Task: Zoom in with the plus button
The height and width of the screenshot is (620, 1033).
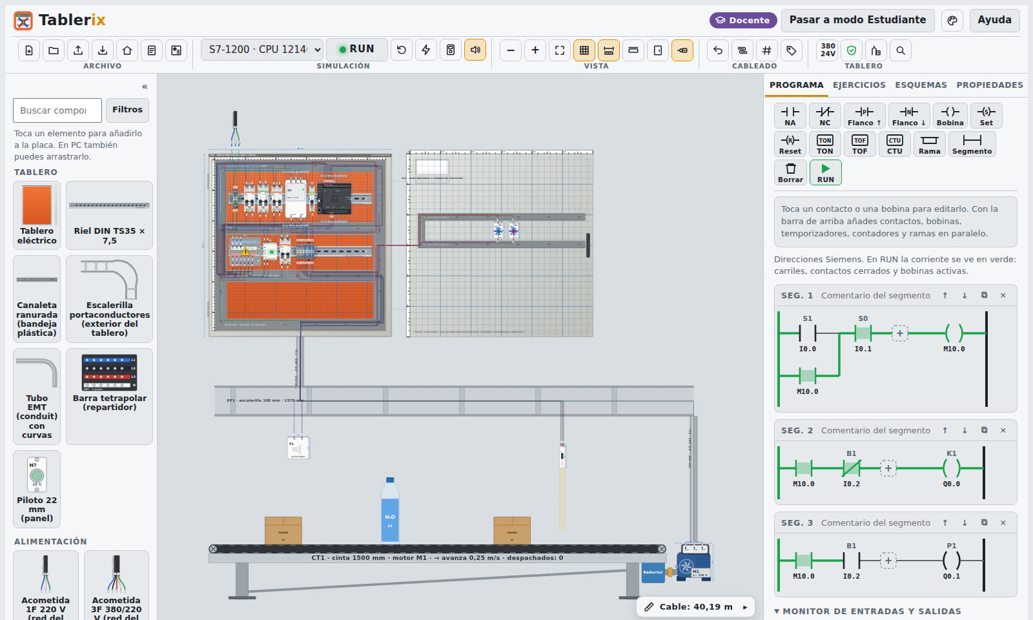Action: pyautogui.click(x=535, y=50)
